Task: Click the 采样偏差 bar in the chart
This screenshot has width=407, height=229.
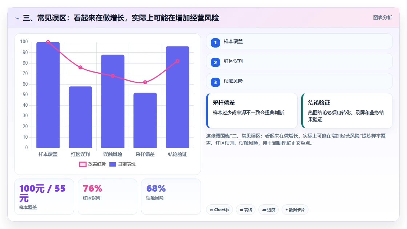Action: click(145, 120)
